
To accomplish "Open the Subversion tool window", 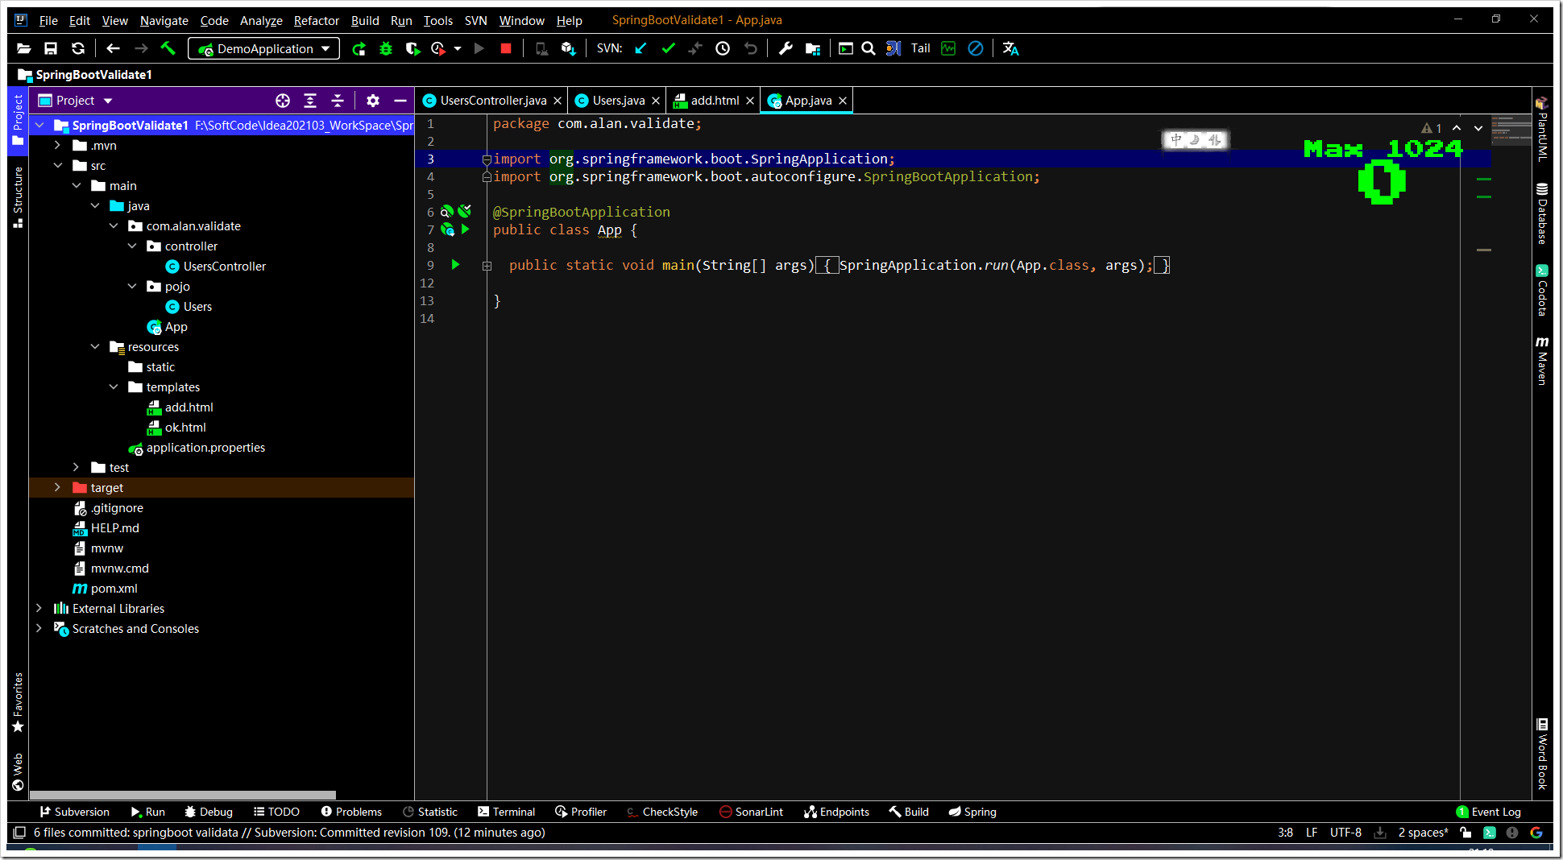I will [74, 812].
